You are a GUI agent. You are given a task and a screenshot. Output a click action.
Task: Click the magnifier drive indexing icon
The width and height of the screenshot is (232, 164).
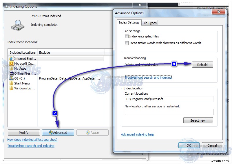pos(18,25)
